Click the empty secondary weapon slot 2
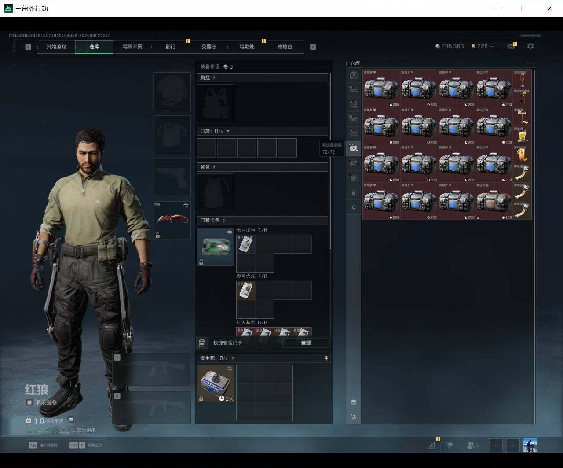This screenshot has width=563, height=468. [x=152, y=408]
